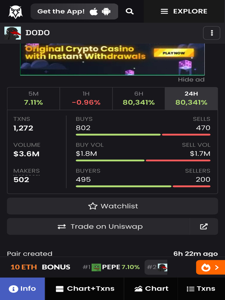Switch to the Chart tab
225x300 pixels.
151,289
